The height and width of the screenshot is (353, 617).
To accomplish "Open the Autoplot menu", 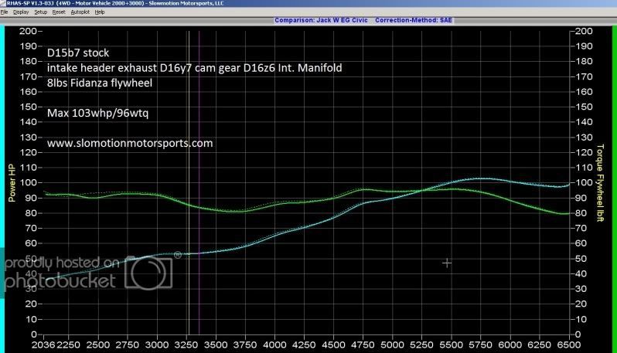I will 80,13.
